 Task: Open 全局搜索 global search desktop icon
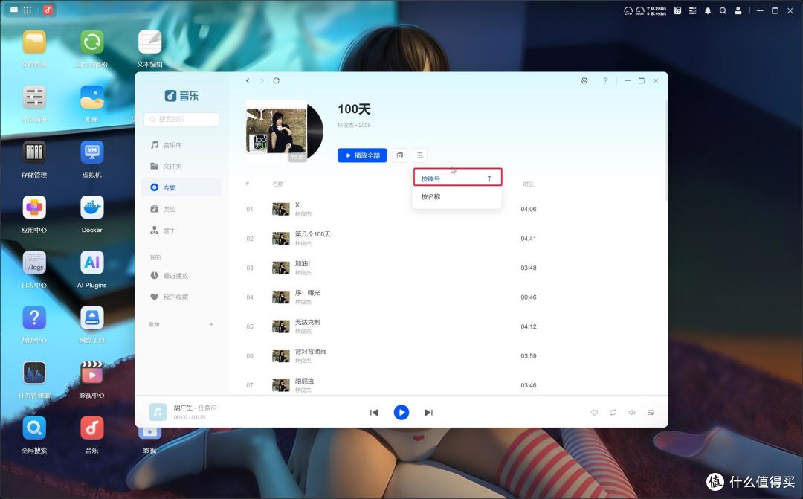34,428
